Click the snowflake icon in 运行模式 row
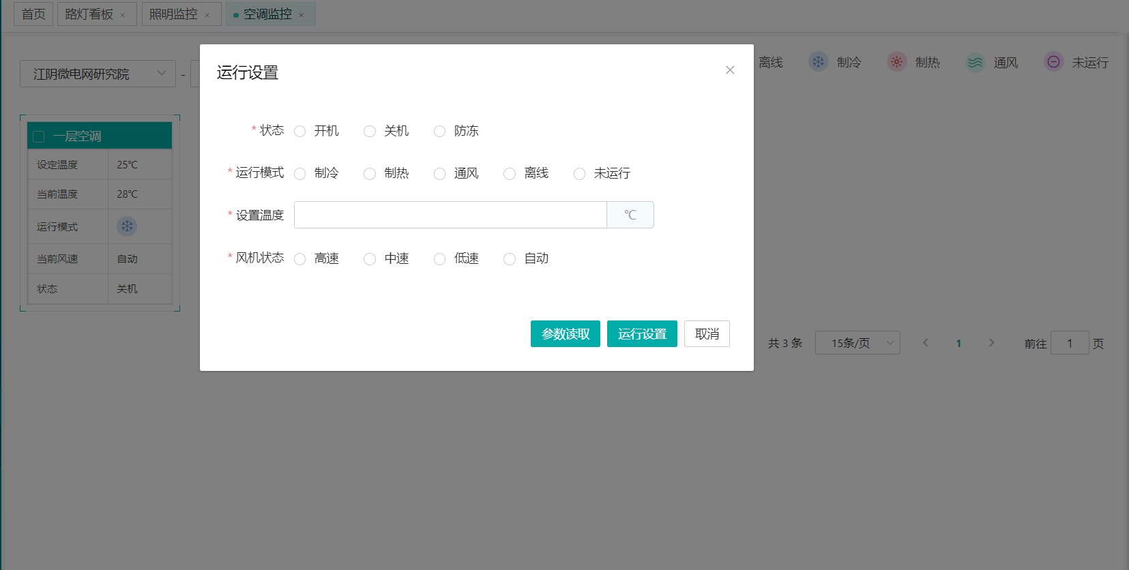Image resolution: width=1129 pixels, height=570 pixels. (127, 226)
